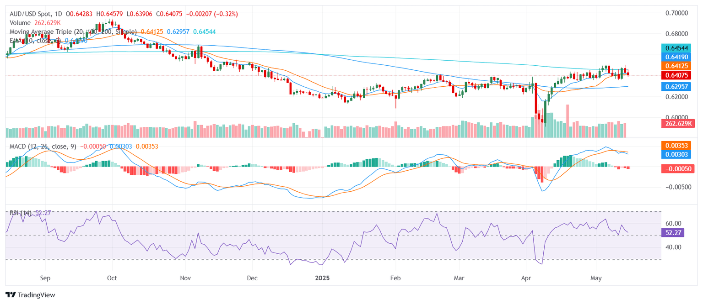Select the 262.629K volume value tag
The height and width of the screenshot is (304, 703).
pyautogui.click(x=678, y=123)
